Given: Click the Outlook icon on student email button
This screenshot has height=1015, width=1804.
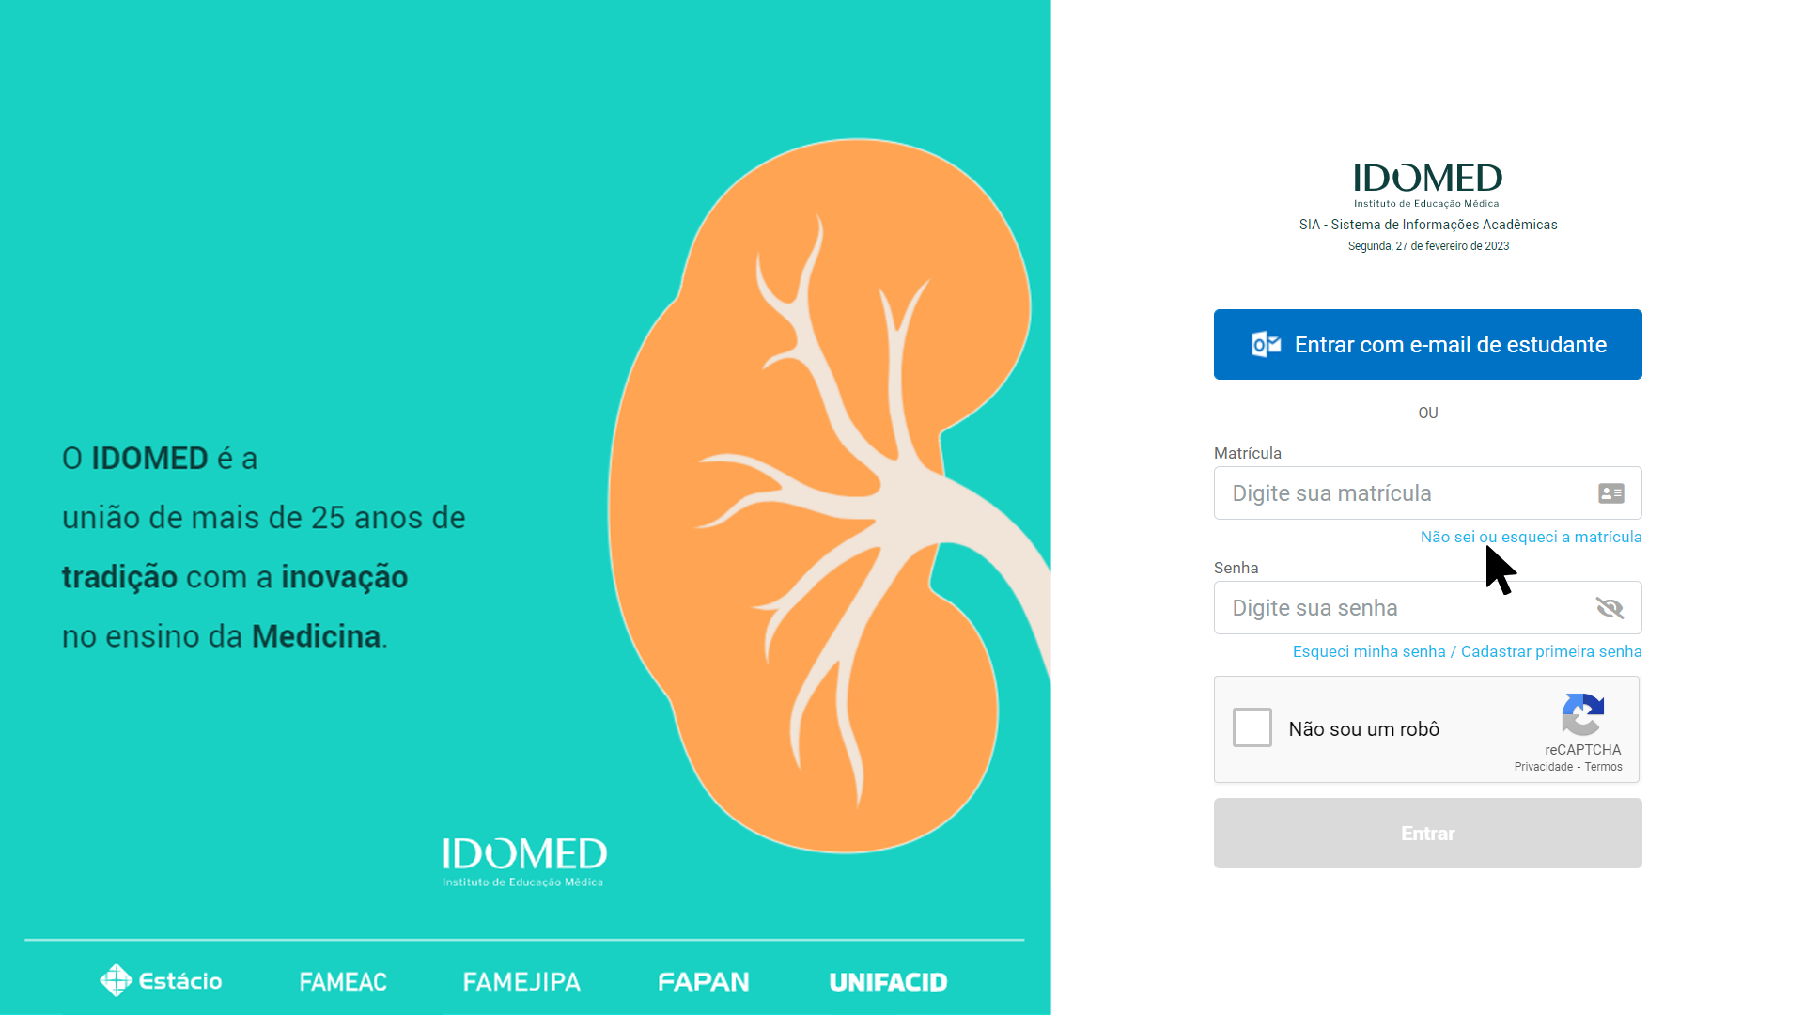Looking at the screenshot, I should click(1267, 345).
